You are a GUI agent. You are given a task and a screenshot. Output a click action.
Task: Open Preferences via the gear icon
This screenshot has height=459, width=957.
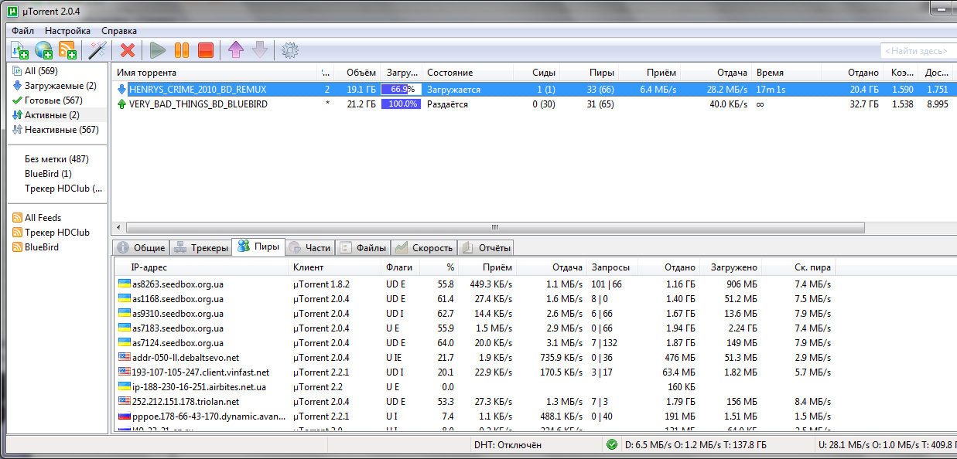290,50
